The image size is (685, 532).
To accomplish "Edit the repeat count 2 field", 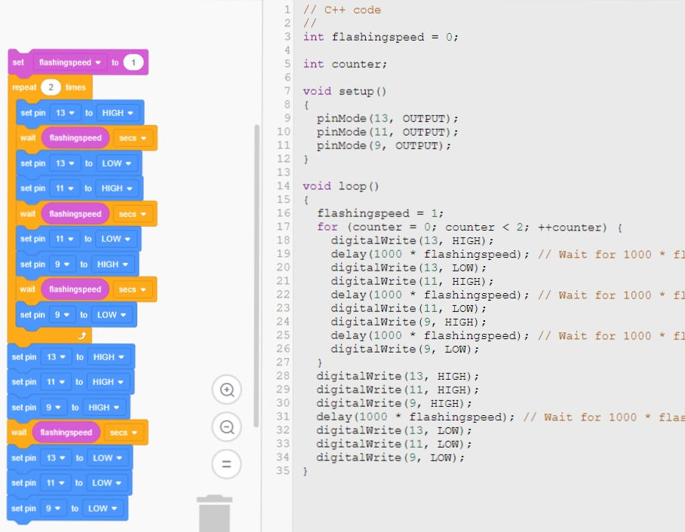I will (x=51, y=87).
